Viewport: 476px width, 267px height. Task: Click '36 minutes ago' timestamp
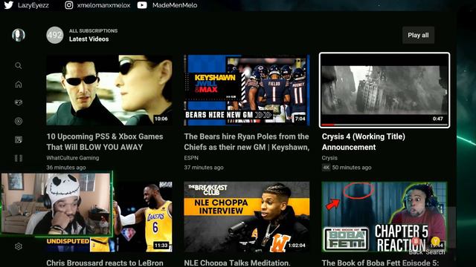66,168
